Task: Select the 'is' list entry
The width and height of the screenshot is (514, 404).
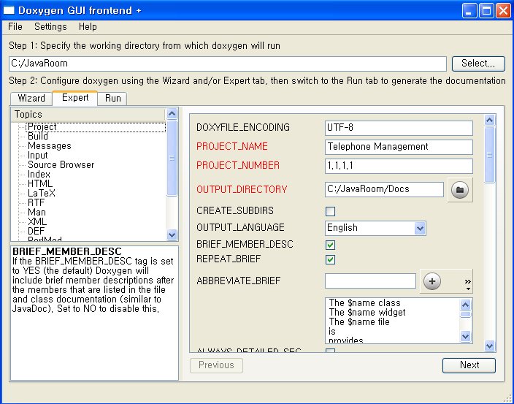Action: click(x=332, y=332)
